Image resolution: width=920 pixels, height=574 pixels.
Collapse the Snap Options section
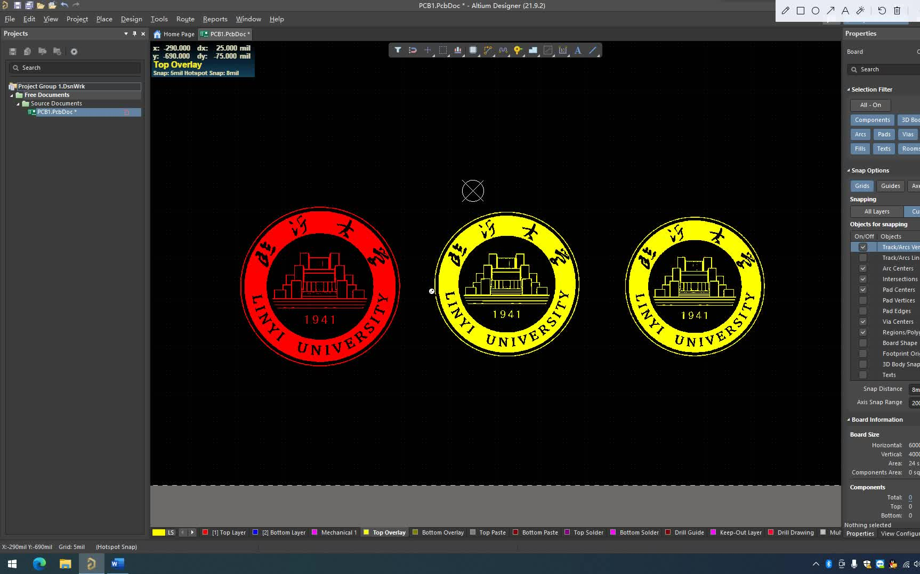(x=849, y=170)
